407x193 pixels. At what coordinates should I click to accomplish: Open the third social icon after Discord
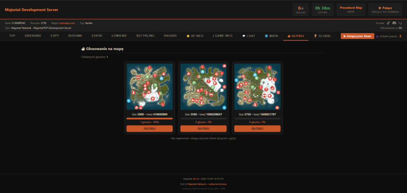[400, 23]
